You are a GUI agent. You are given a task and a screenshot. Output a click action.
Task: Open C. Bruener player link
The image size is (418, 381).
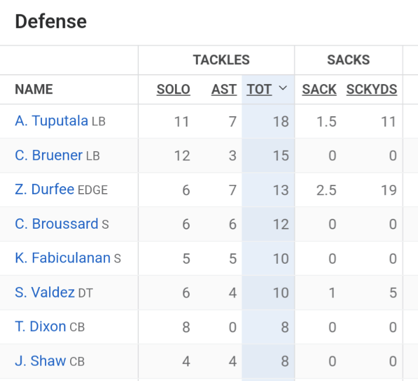click(49, 155)
